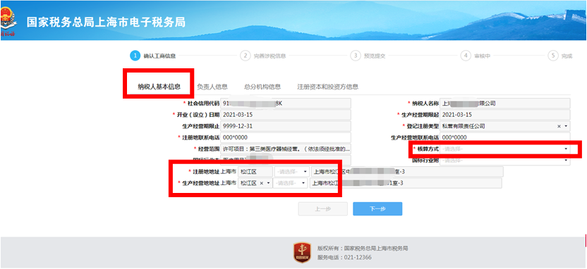Click the footer government emblem badge
The image size is (587, 269).
[302, 252]
